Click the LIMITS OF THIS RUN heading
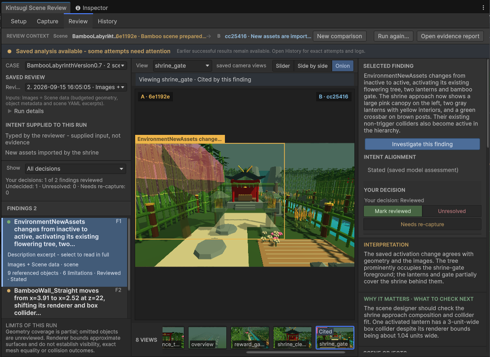The image size is (490, 357). [31, 325]
